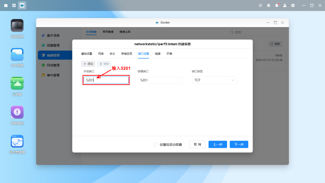Launch the 云相册 photo album app
This screenshot has height=183, width=325.
pos(17,84)
